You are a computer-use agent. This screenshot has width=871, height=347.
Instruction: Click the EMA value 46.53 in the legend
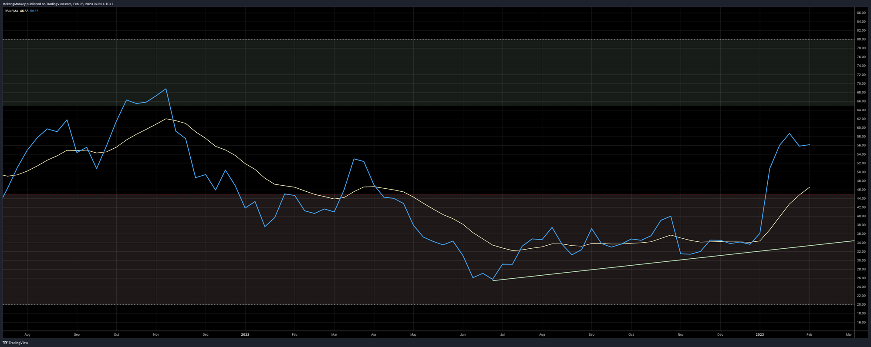click(24, 11)
